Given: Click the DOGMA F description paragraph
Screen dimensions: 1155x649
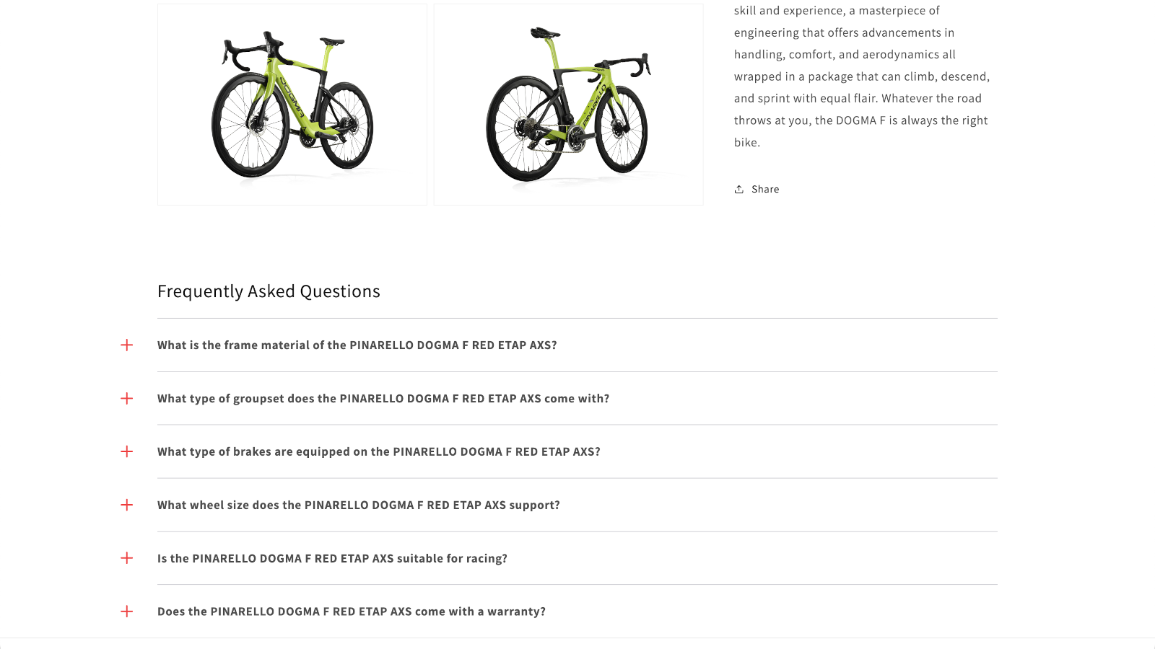Looking at the screenshot, I should pyautogui.click(x=861, y=76).
